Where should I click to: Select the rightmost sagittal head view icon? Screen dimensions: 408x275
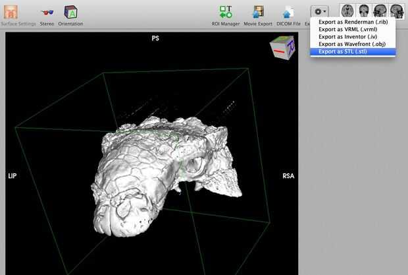click(x=396, y=11)
